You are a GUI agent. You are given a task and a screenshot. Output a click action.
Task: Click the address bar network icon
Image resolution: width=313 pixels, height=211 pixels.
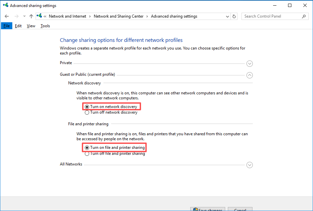click(x=39, y=16)
